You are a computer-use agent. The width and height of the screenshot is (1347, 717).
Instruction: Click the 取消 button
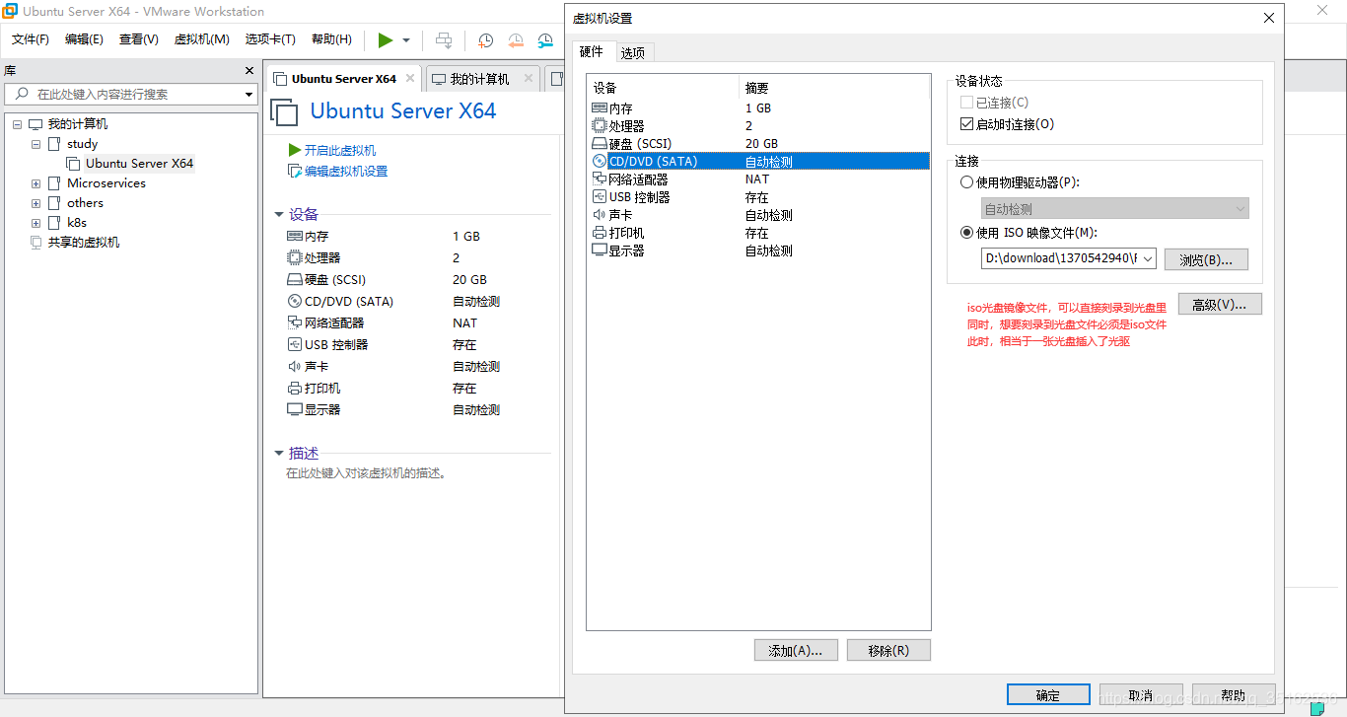point(1141,695)
